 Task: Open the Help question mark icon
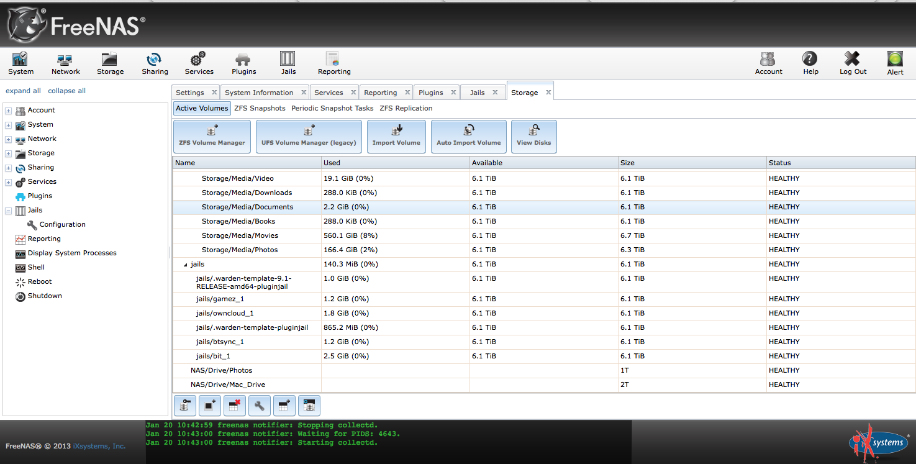(810, 63)
